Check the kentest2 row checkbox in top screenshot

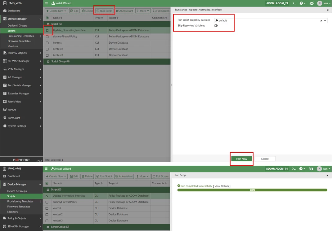pos(47,49)
